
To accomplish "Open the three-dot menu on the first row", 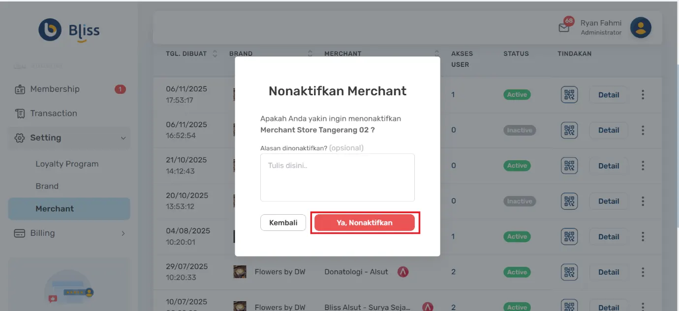I will (643, 94).
